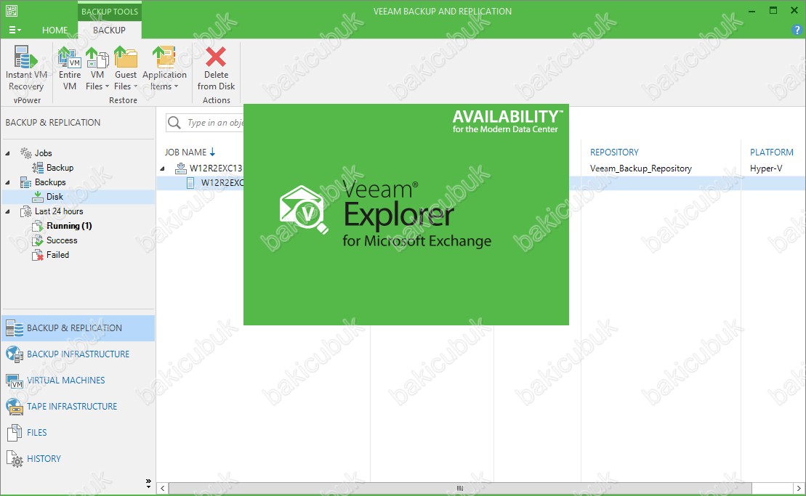Click the search magnifier icon

tap(174, 123)
